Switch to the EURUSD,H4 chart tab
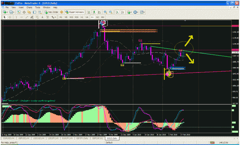 pyautogui.click(x=8, y=138)
